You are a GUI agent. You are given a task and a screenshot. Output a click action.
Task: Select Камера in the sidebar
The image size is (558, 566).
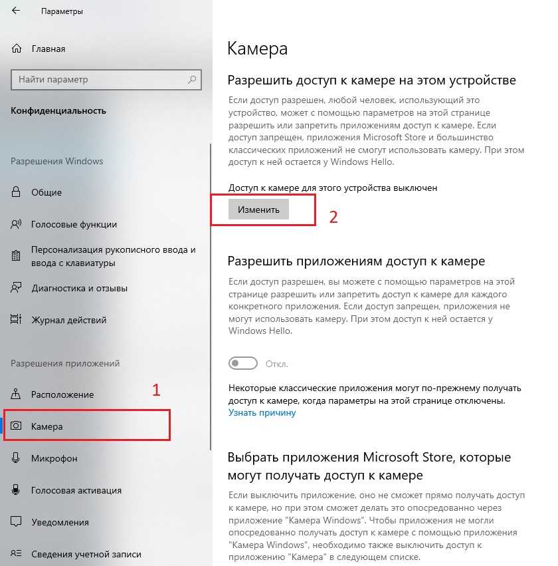tap(86, 426)
